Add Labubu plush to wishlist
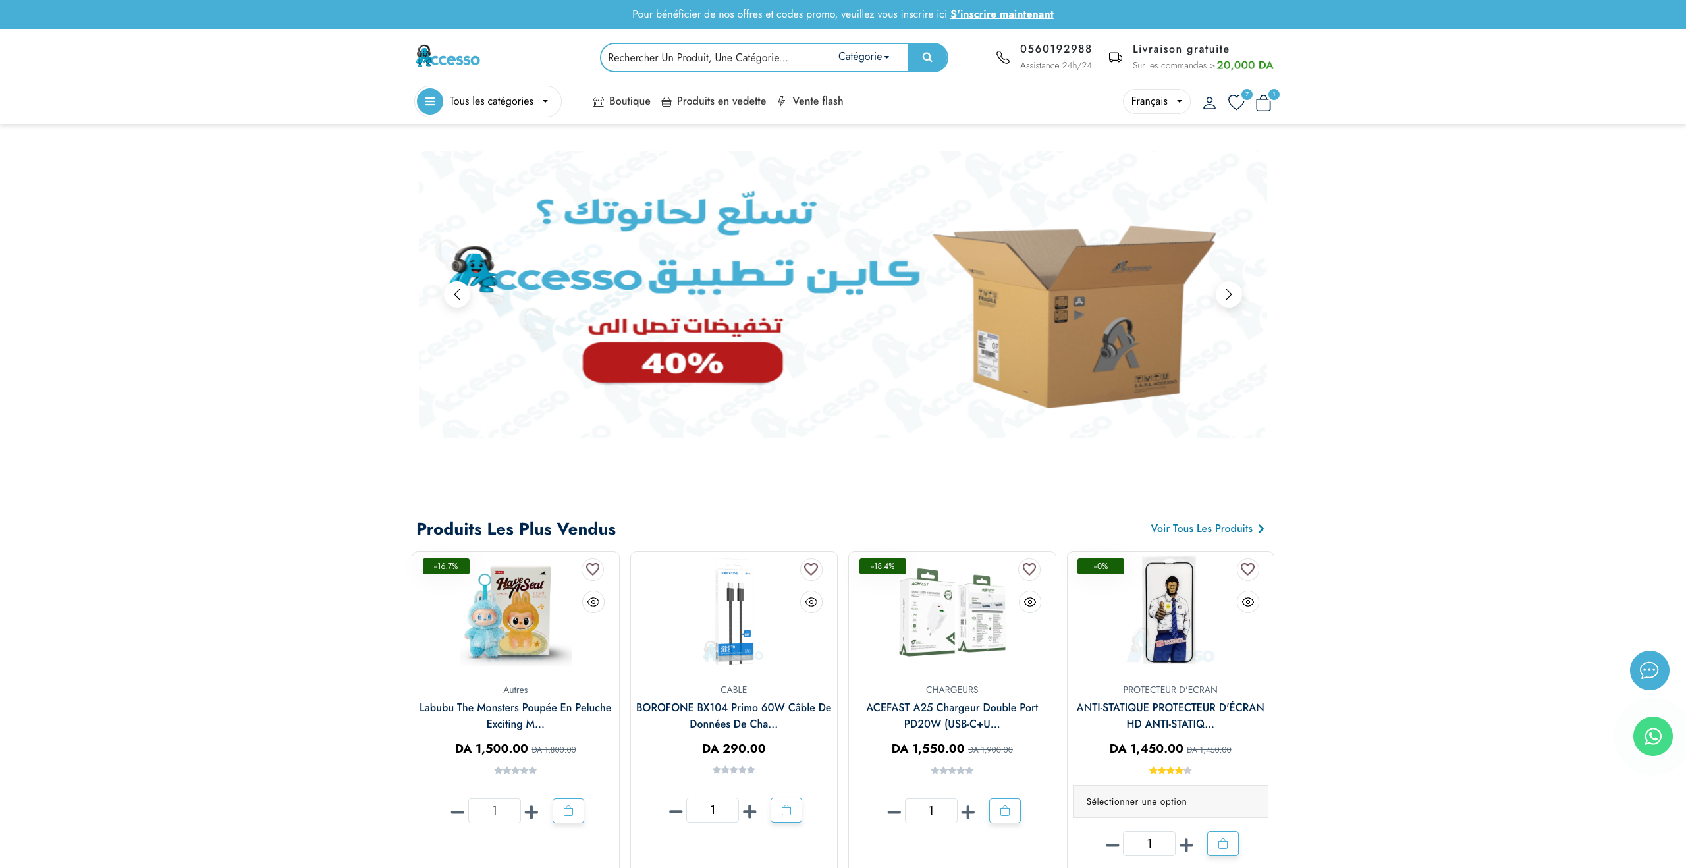Screen dimensions: 1686x868 click(x=593, y=569)
